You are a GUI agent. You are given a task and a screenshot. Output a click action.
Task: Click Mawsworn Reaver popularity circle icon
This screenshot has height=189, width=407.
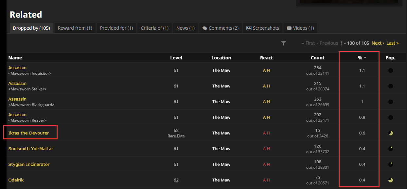(390, 118)
